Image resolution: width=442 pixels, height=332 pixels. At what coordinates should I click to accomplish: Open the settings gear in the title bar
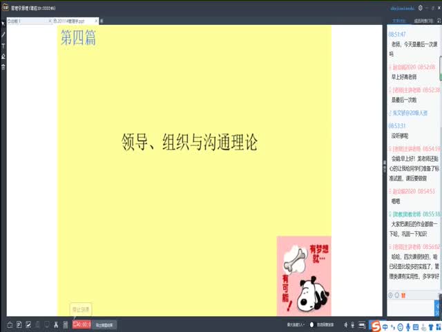[x=421, y=8]
